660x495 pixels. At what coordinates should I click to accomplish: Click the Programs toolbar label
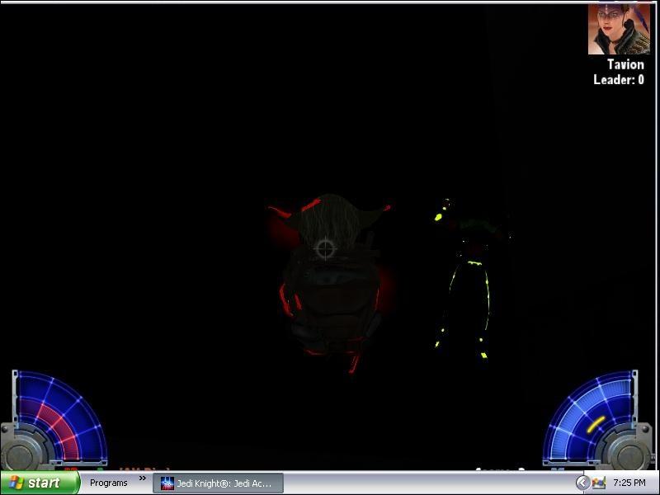click(108, 483)
